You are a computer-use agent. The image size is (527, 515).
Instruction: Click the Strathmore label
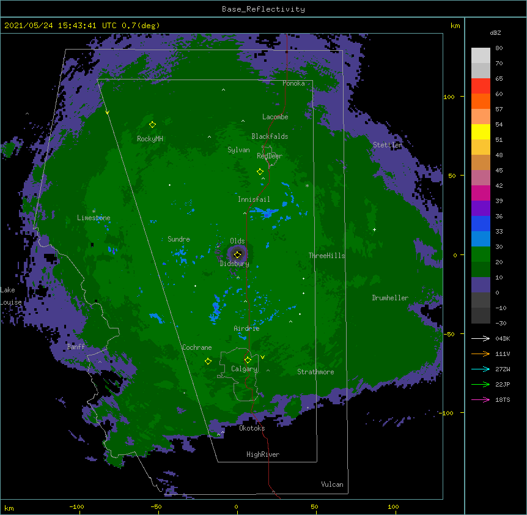point(315,372)
